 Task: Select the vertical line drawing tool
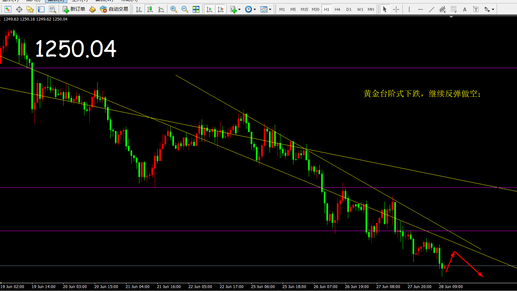pyautogui.click(x=409, y=9)
